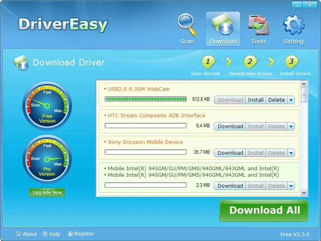Click the Help question mark icon
This screenshot has width=321, height=241.
(45, 234)
